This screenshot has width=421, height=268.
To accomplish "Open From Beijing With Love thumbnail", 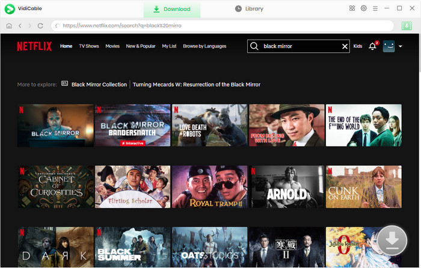I will pos(287,125).
